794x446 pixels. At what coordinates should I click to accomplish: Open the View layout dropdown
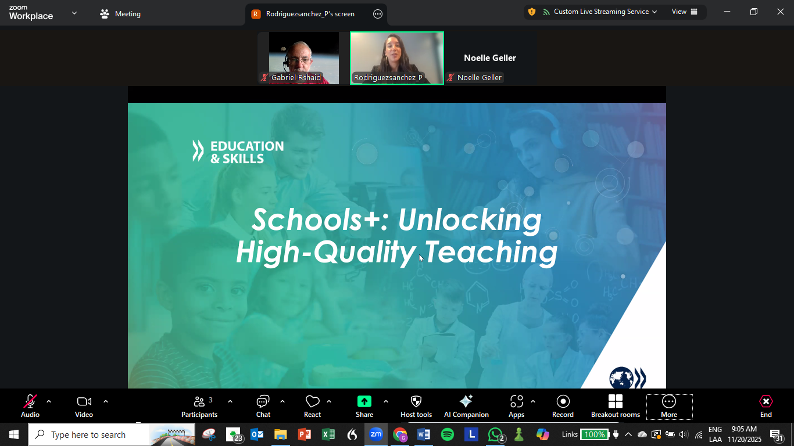(x=684, y=12)
